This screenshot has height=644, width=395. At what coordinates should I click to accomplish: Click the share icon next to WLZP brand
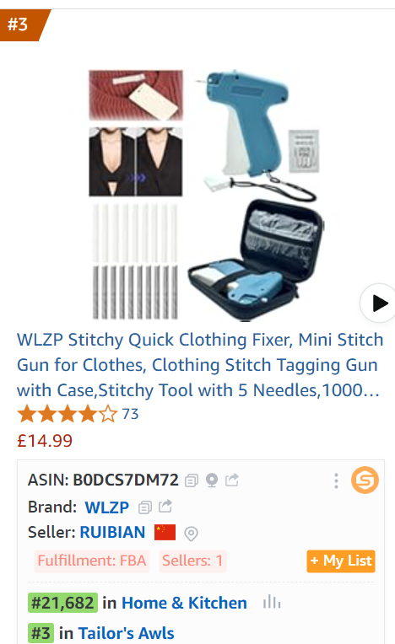165,507
